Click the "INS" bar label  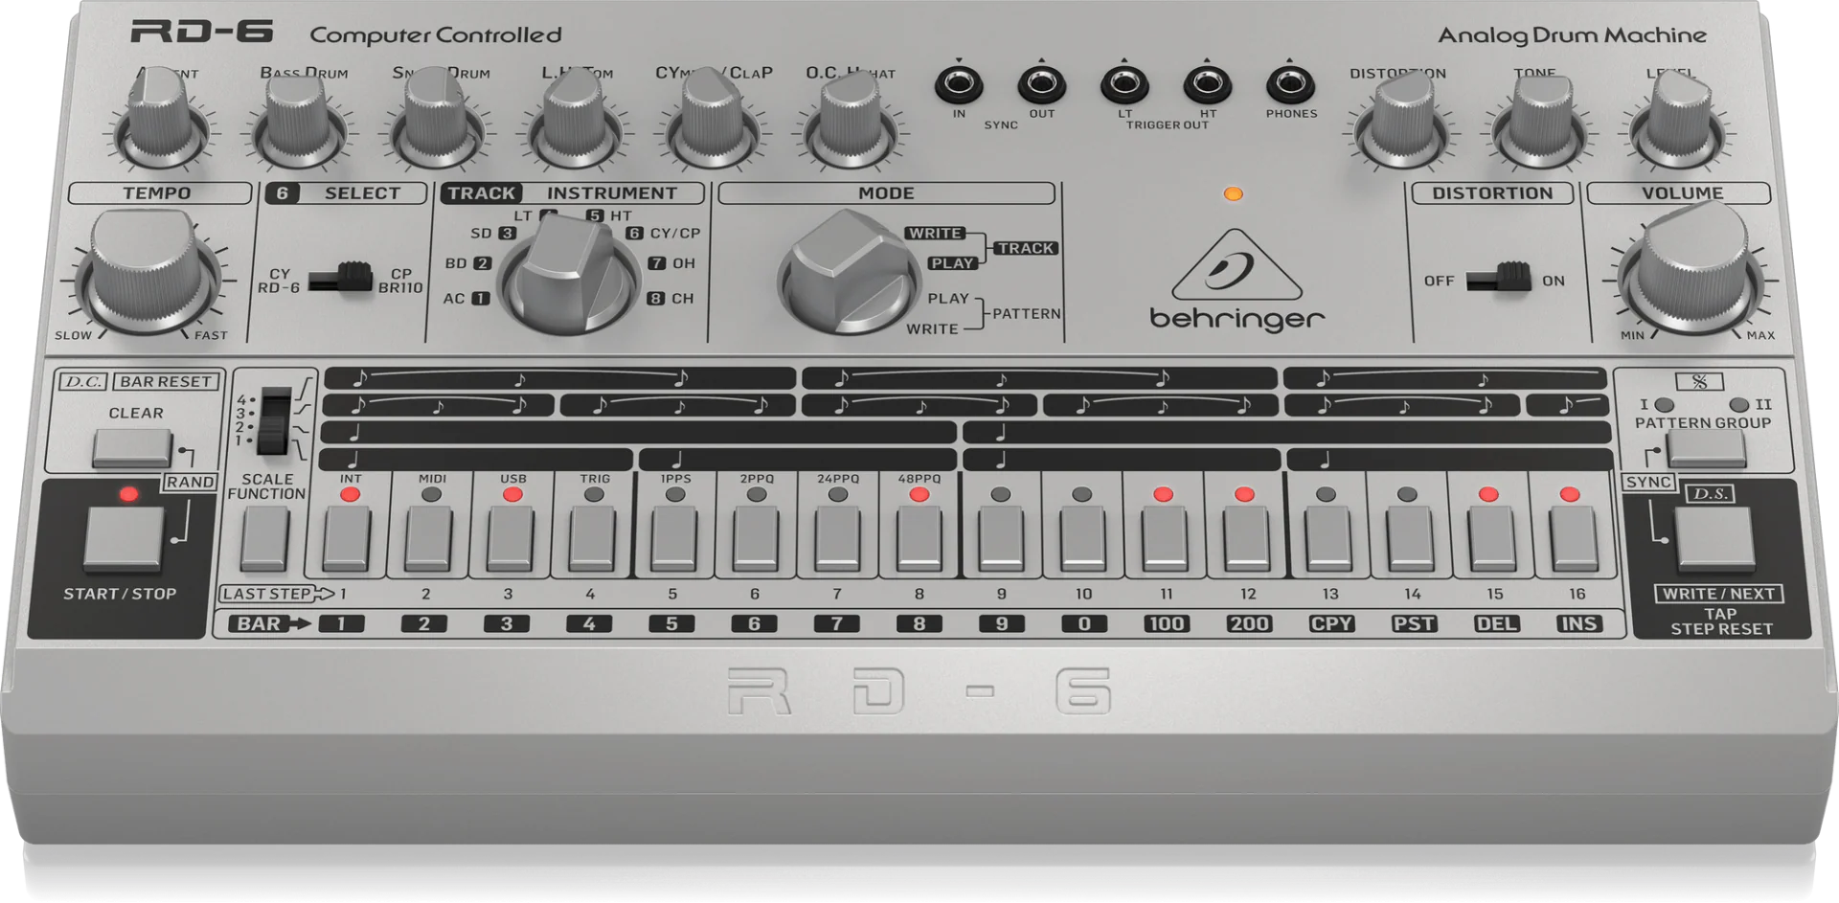[1578, 623]
